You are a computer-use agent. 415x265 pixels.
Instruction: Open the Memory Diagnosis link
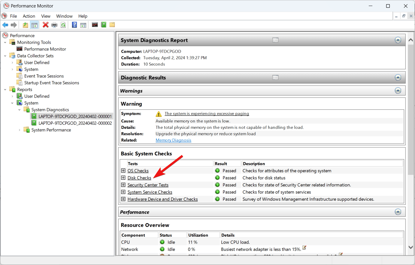[173, 140]
